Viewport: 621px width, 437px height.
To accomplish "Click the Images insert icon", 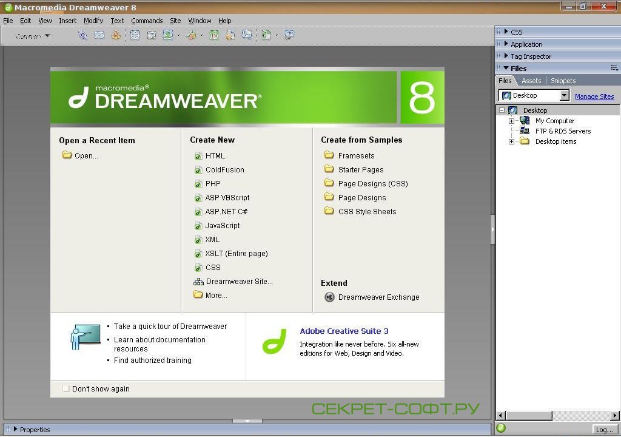I will click(168, 35).
